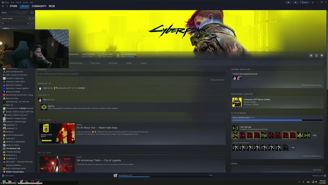Image resolution: width=328 pixels, height=185 pixels.
Task: Open the Windows Start button on taskbar
Action: pyautogui.click(x=4, y=182)
